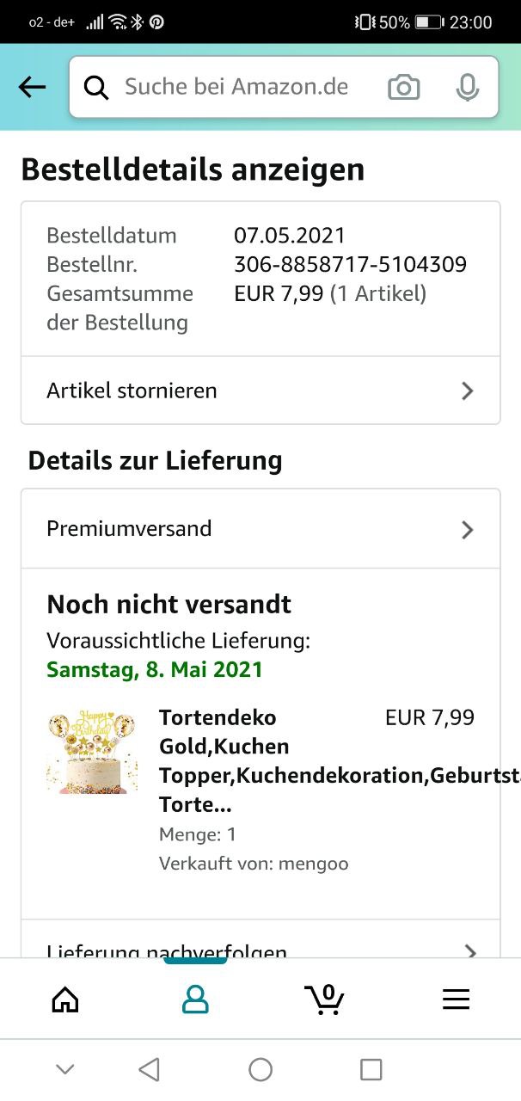Tap Android home circle button
The height and width of the screenshot is (1101, 521).
[260, 1069]
